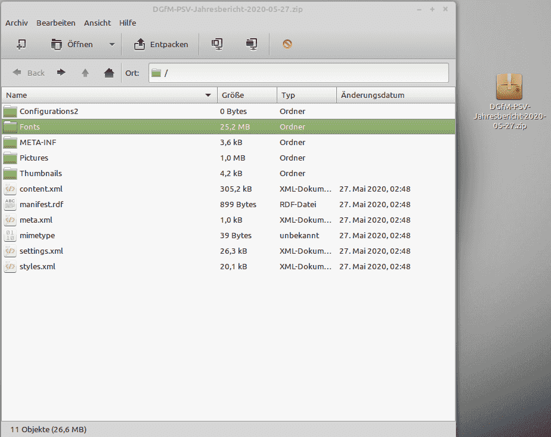Sort by the Name column header
Screen dimensions: 551x437
(109, 95)
